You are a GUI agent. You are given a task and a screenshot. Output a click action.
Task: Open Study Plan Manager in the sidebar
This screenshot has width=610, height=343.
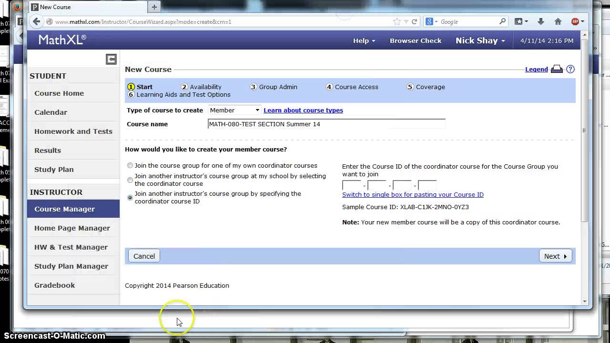(x=73, y=266)
